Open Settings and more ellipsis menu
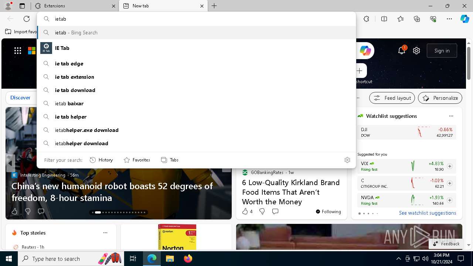 (x=449, y=19)
